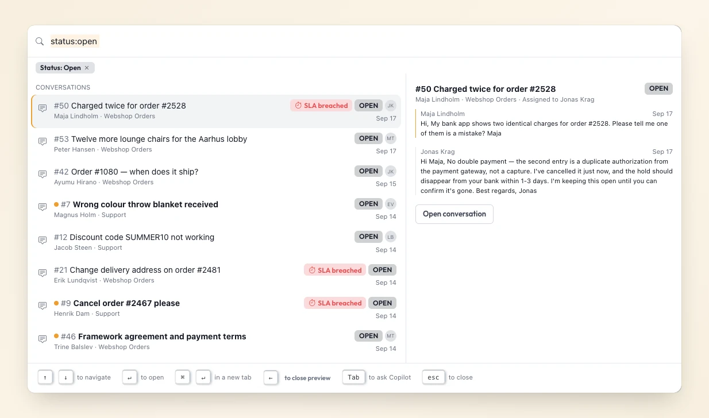
Task: Click OPEN badge in preview panel header
Action: coord(658,88)
